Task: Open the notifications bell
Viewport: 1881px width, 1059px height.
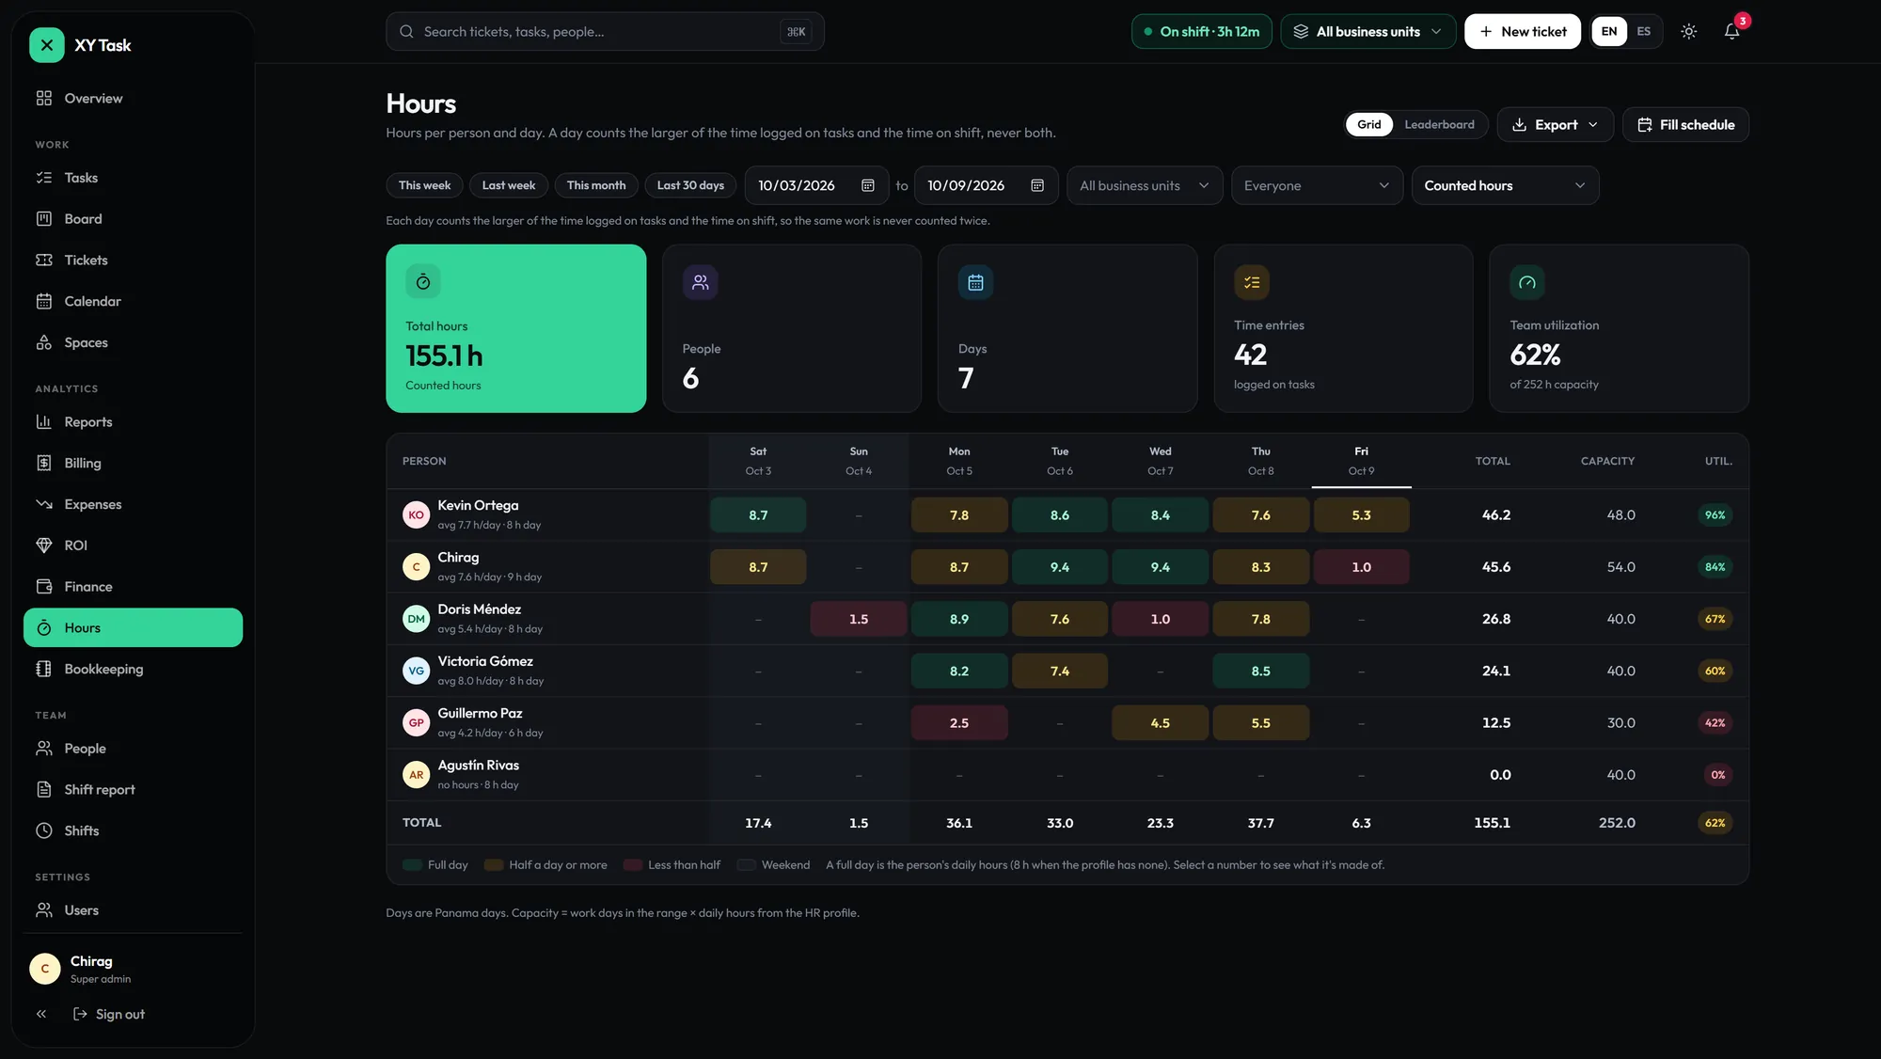Action: point(1731,32)
